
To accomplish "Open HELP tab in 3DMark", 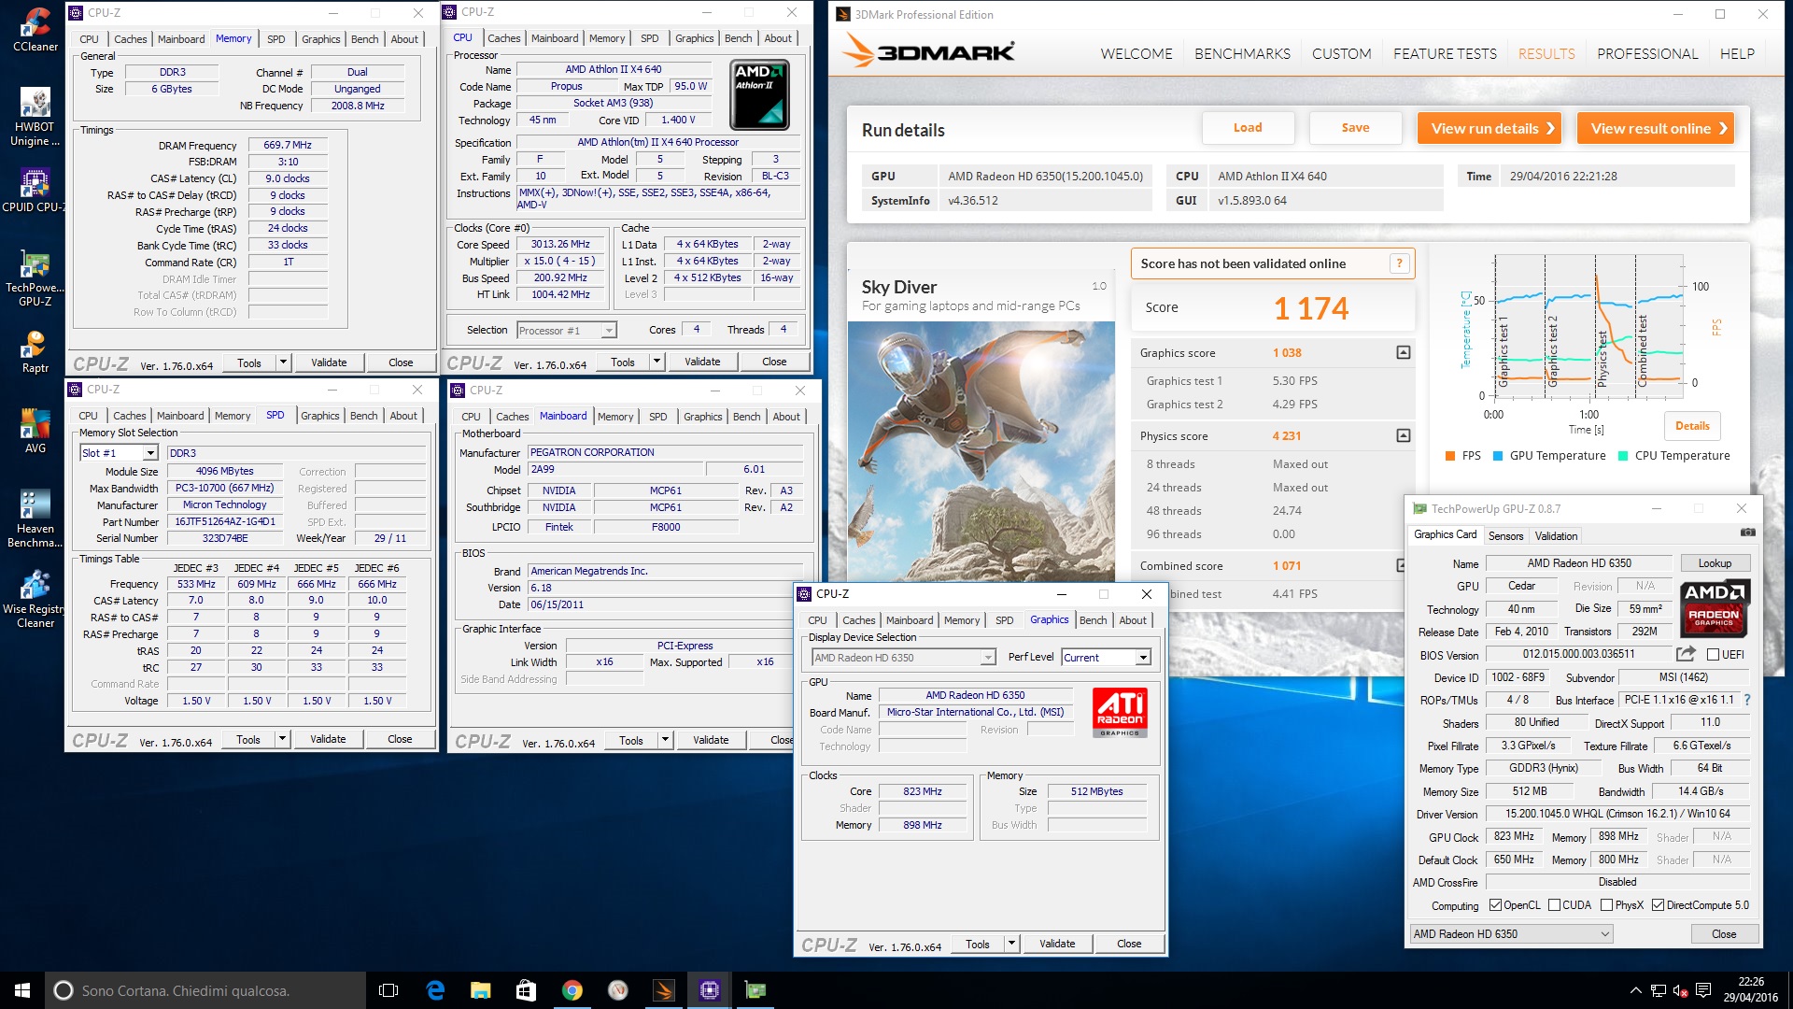I will click(x=1737, y=53).
